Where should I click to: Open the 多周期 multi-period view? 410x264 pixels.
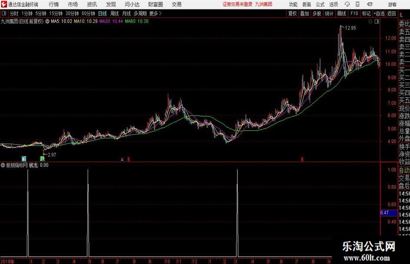pos(140,13)
